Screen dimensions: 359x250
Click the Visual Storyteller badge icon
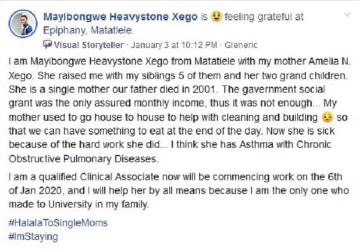coord(47,44)
